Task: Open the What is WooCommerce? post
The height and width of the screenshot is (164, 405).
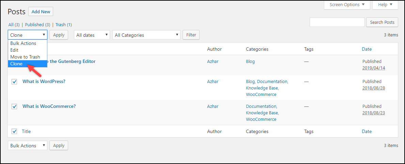Action: pos(49,106)
